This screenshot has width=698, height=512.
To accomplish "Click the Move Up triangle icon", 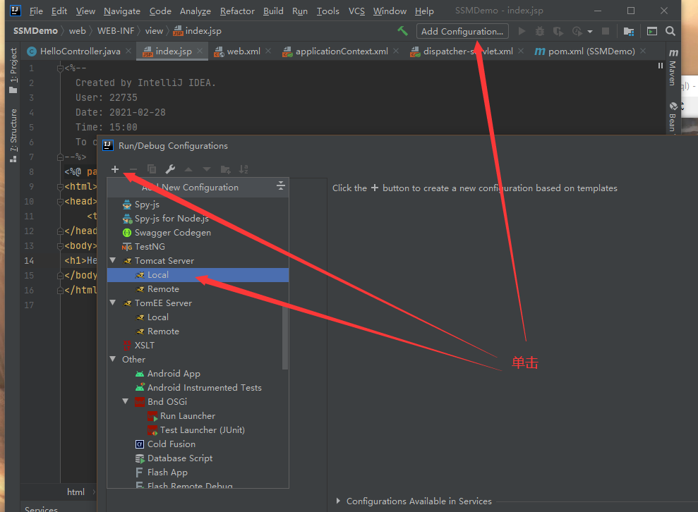I will (188, 169).
